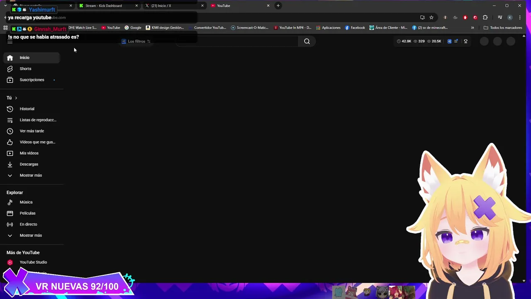Screen dimensions: 531x299
Task: Open Chrome media controls icon
Action: [500, 17]
